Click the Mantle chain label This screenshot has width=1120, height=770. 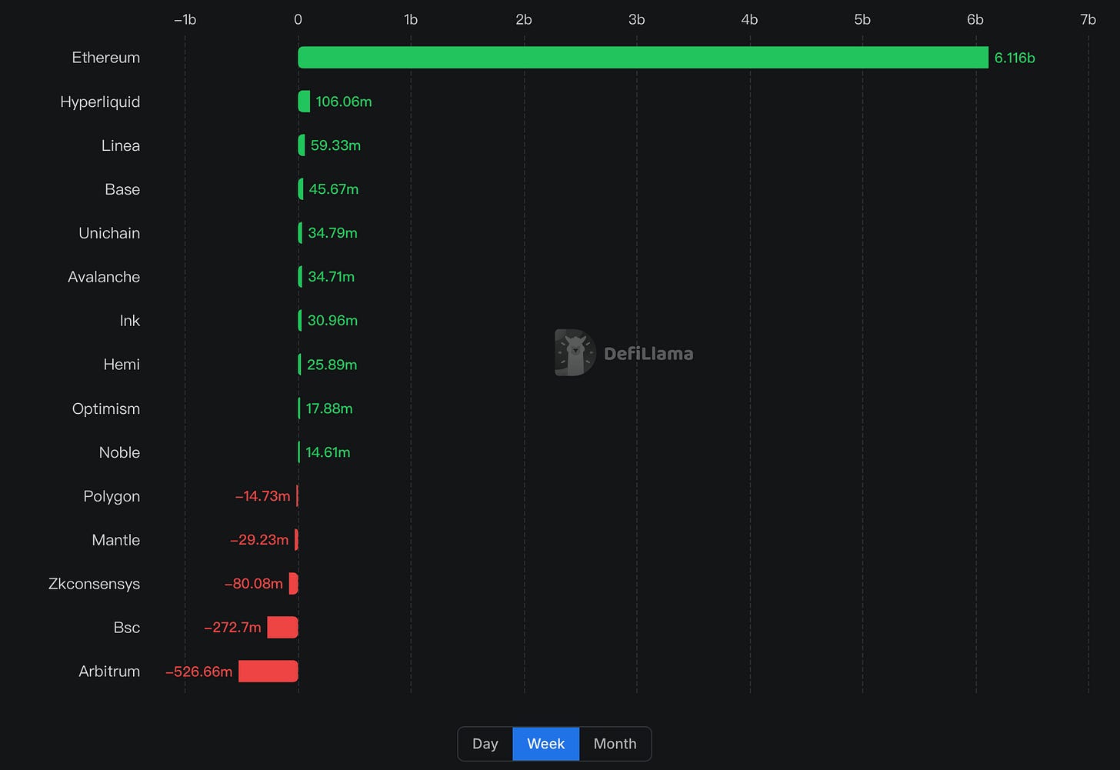pos(116,540)
